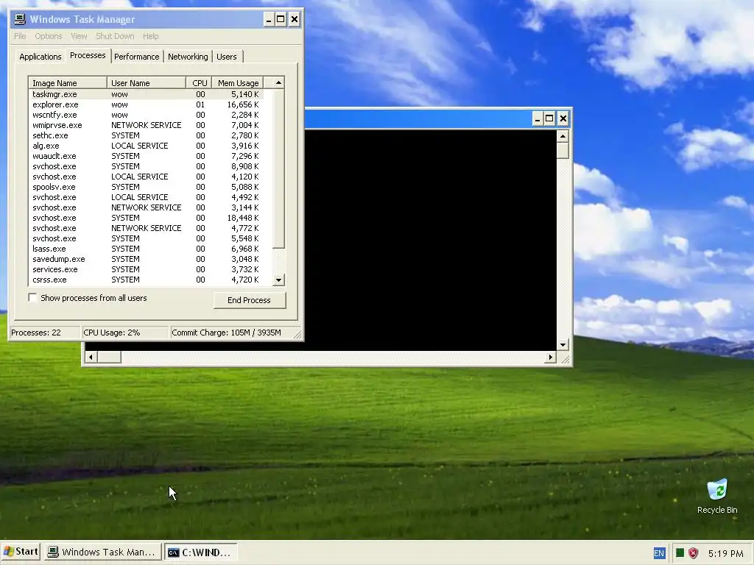This screenshot has height=565, width=754.
Task: Click the CPU Usage: 2% status entry
Action: pyautogui.click(x=124, y=333)
